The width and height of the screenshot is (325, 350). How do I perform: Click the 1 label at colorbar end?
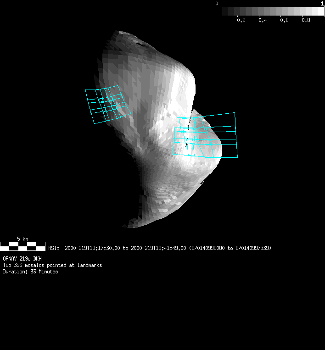pos(322,3)
